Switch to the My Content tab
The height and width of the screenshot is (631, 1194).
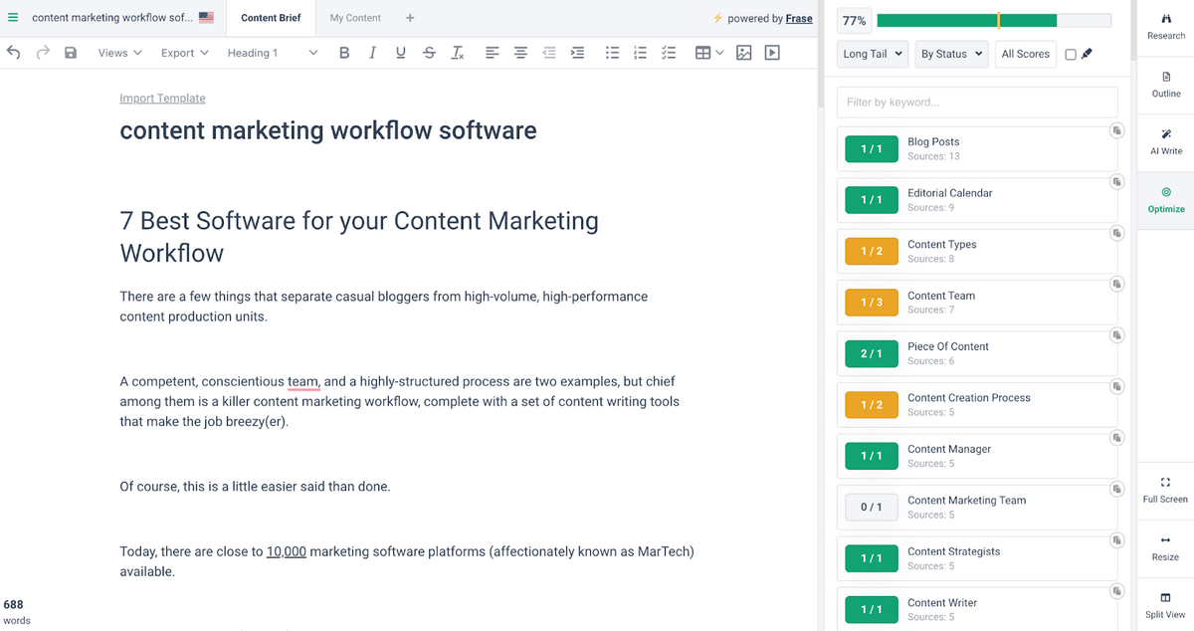(355, 18)
